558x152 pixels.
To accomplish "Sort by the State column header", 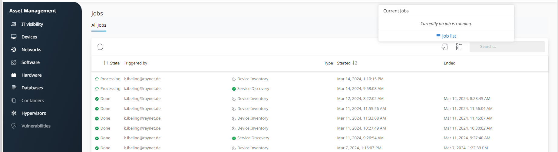I will (114, 63).
